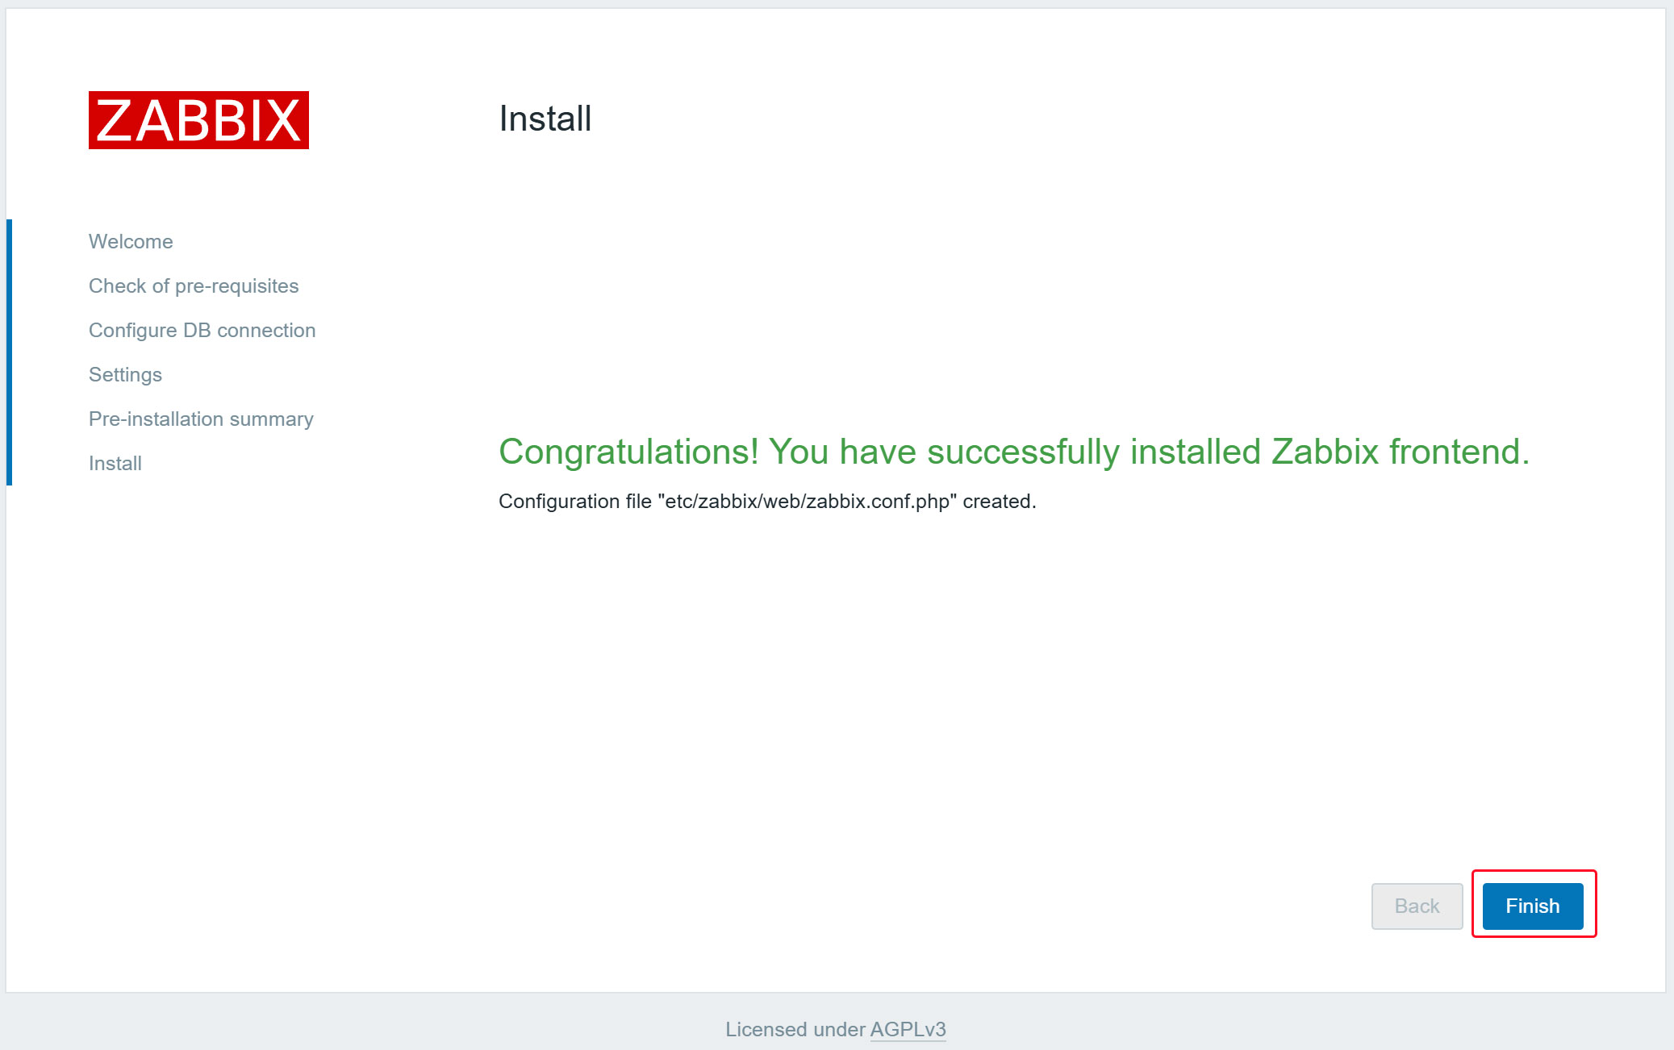Click the word "successfully" in green message
Screen dimensions: 1674x1050
coord(1023,452)
